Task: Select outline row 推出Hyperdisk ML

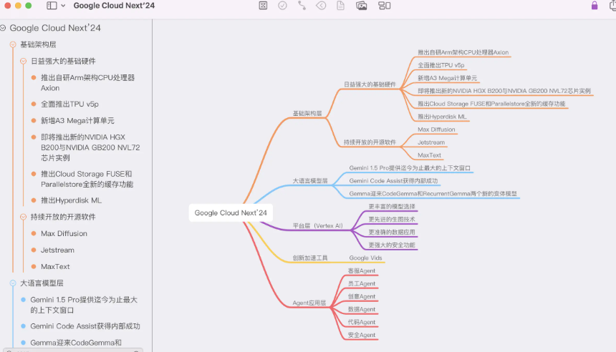Action: point(71,200)
